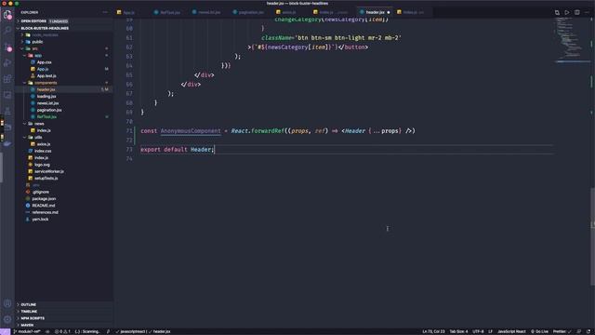Click Prettier in status bar

tap(562, 331)
